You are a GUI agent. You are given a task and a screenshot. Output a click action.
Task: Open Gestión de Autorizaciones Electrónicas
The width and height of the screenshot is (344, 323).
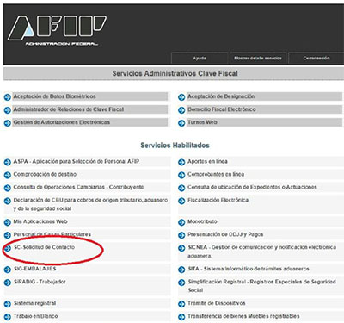(x=62, y=122)
